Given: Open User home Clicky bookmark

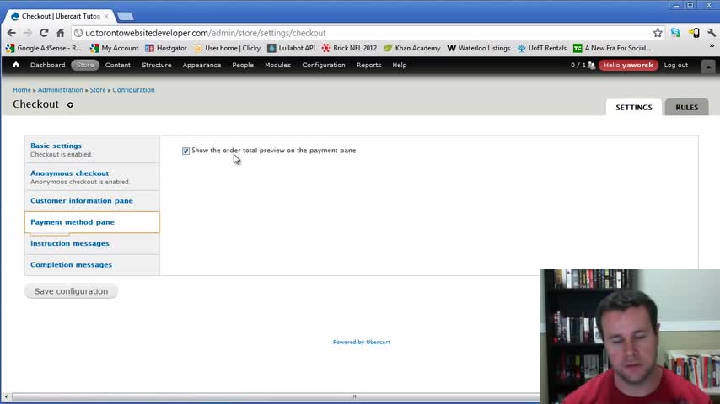Looking at the screenshot, I should (x=228, y=48).
